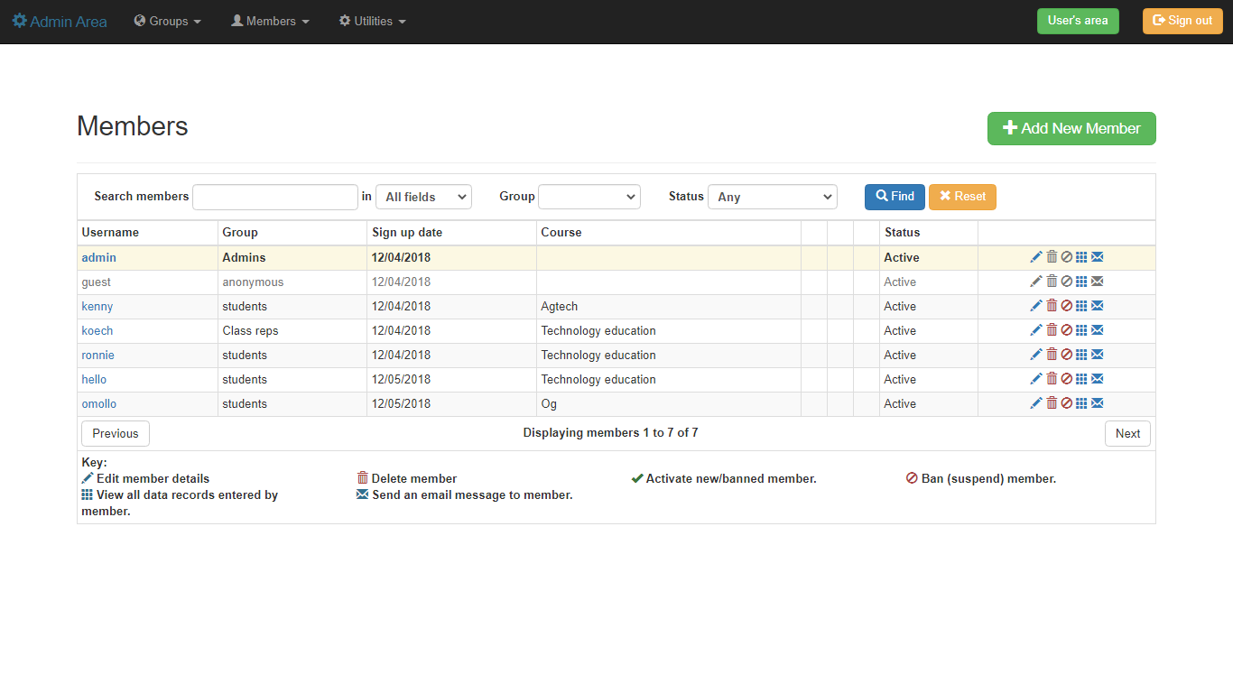Send an email message to ronnie
The width and height of the screenshot is (1233, 693).
(1097, 354)
